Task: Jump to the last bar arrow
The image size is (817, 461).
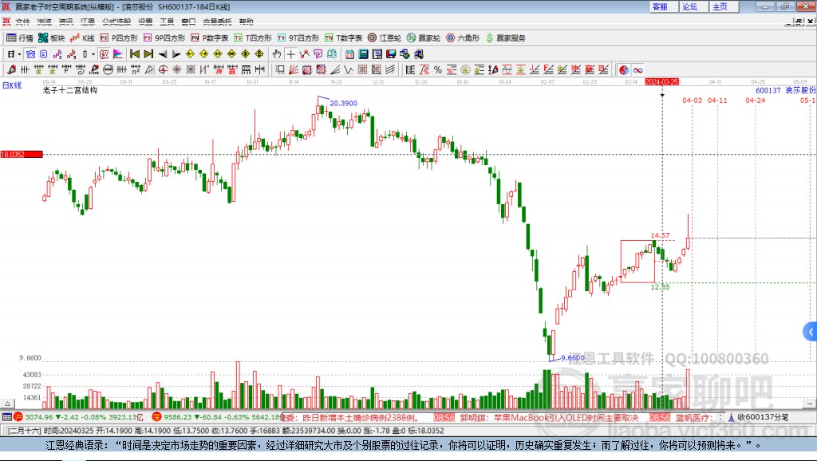Action: pos(148,54)
